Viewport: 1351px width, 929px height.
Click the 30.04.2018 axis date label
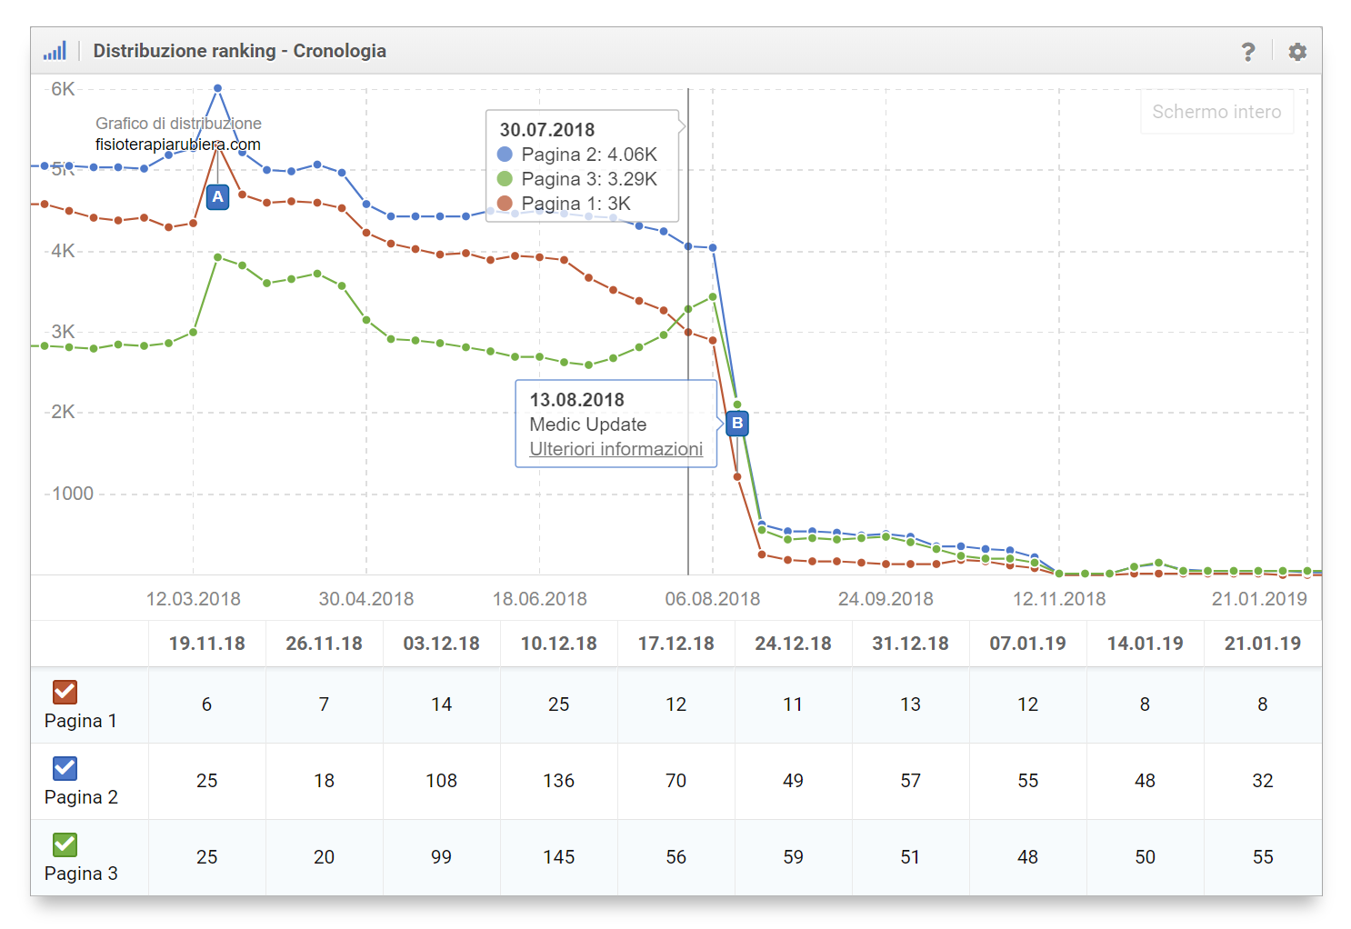(x=366, y=599)
